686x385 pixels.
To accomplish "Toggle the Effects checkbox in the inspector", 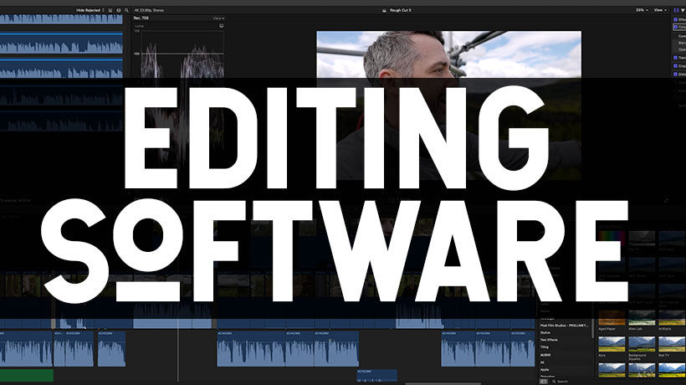I will [x=675, y=20].
